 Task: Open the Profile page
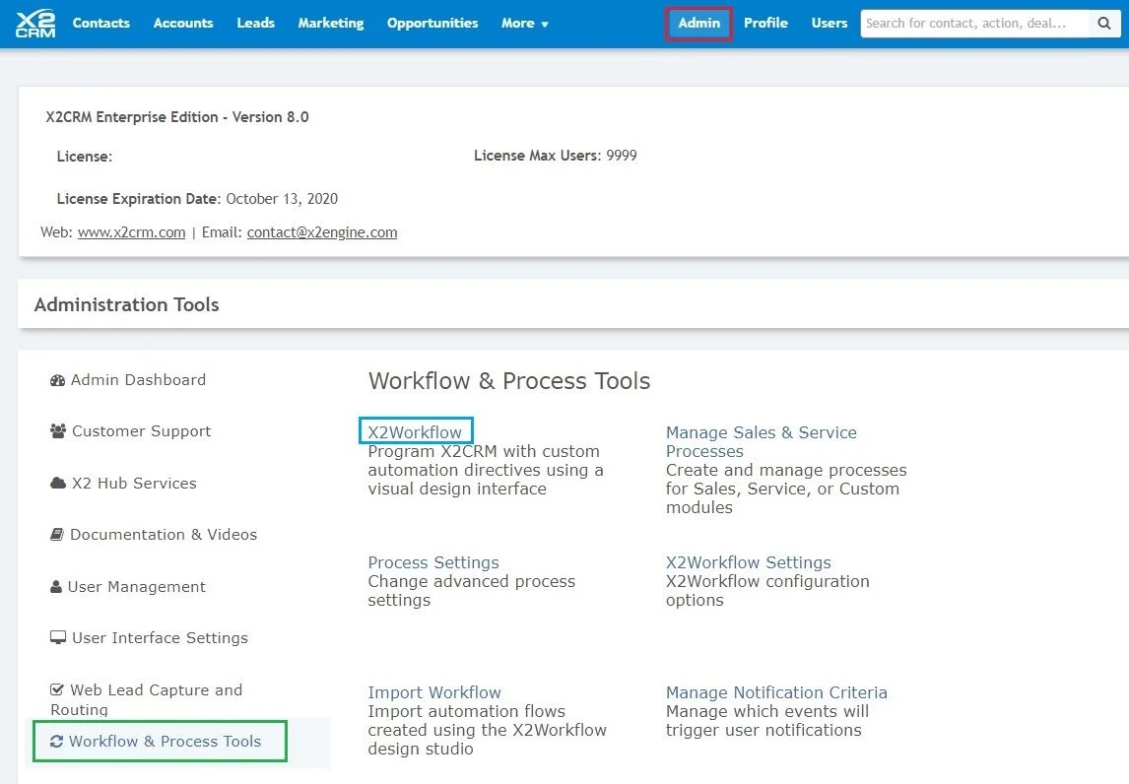coord(766,23)
